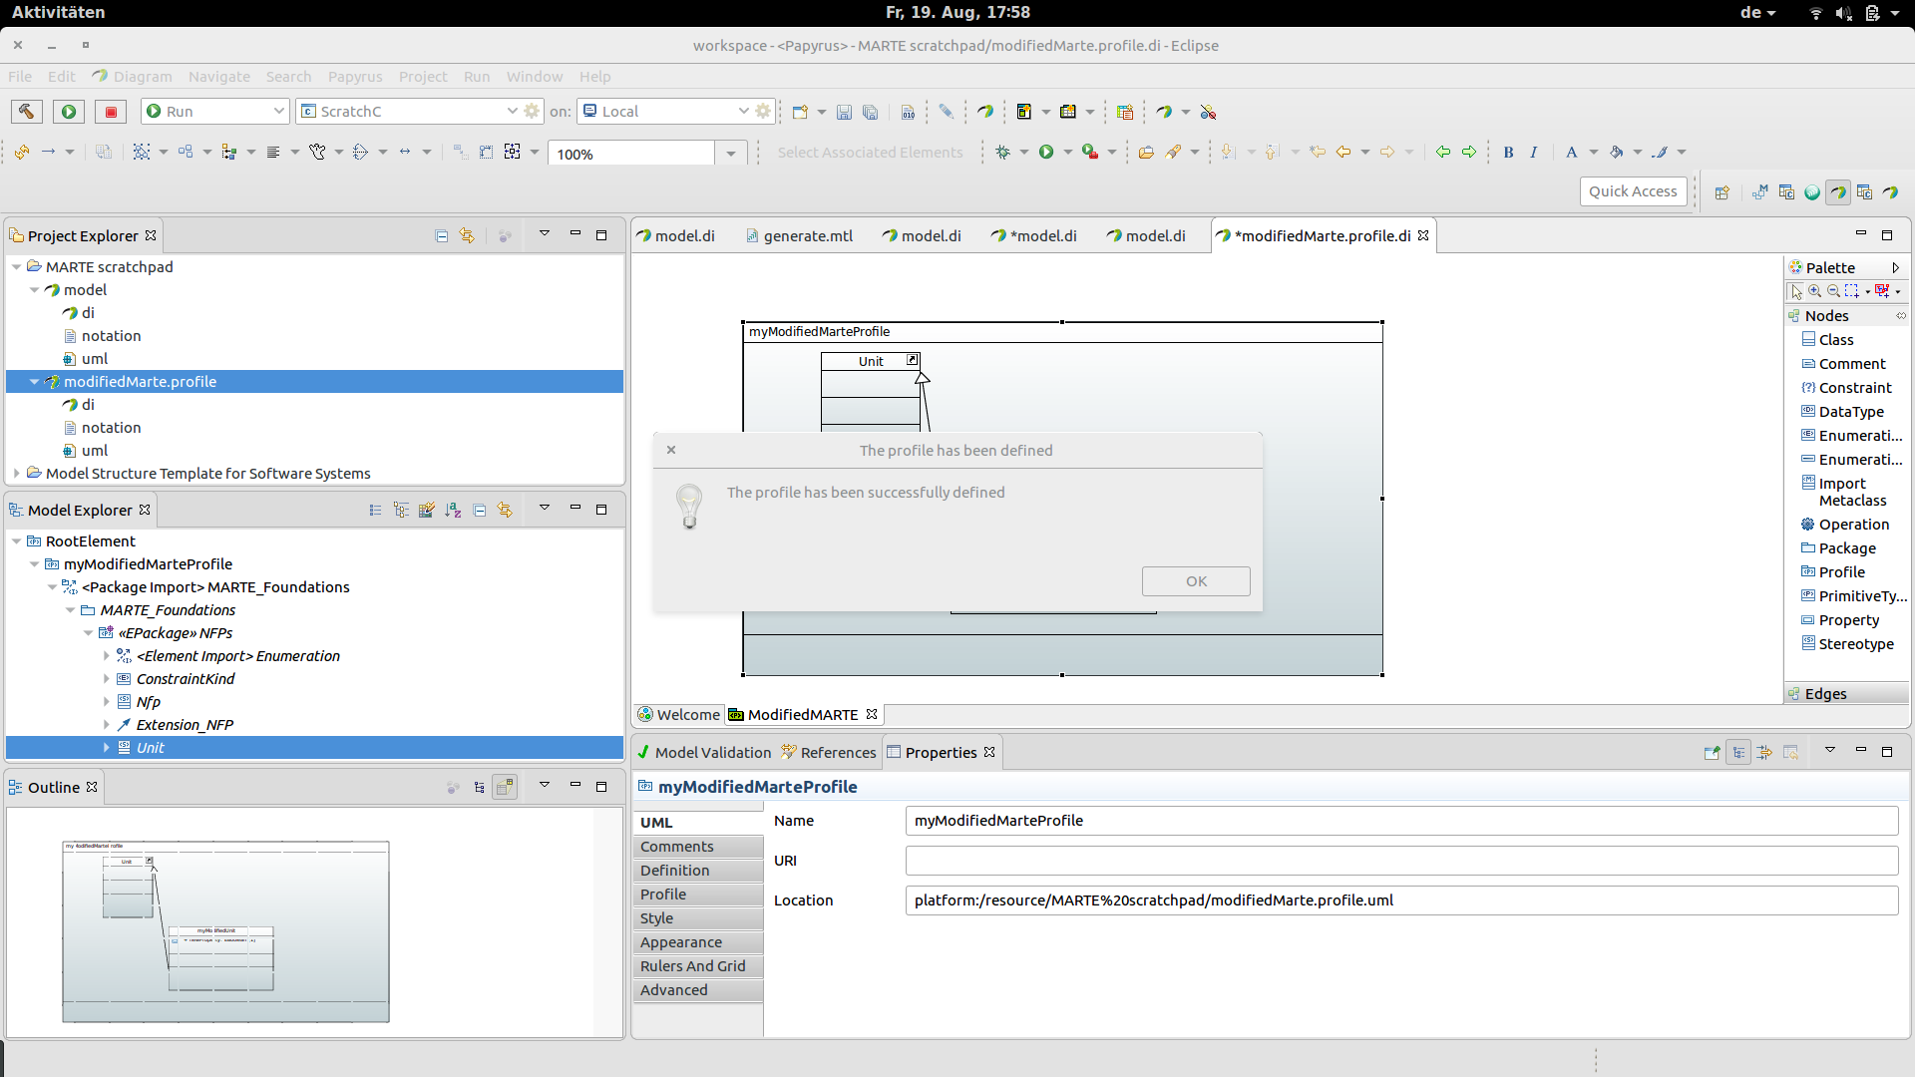Viewport: 1915px width, 1077px height.
Task: Open the 100% zoom dropdown arrow
Action: click(x=731, y=154)
